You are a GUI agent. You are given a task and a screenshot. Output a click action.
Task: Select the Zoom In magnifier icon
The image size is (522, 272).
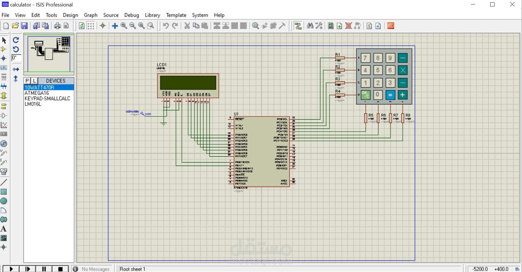pyautogui.click(x=124, y=26)
